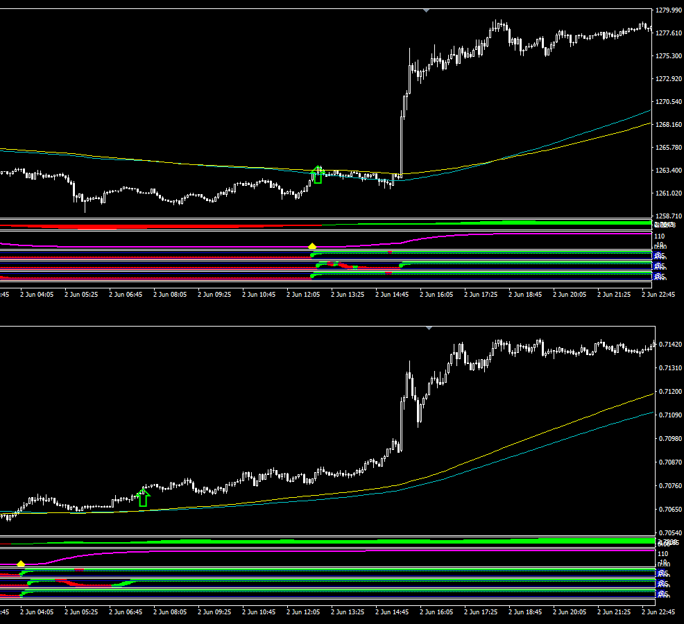Select the yellow diamond marker in the upper indicator

click(312, 246)
